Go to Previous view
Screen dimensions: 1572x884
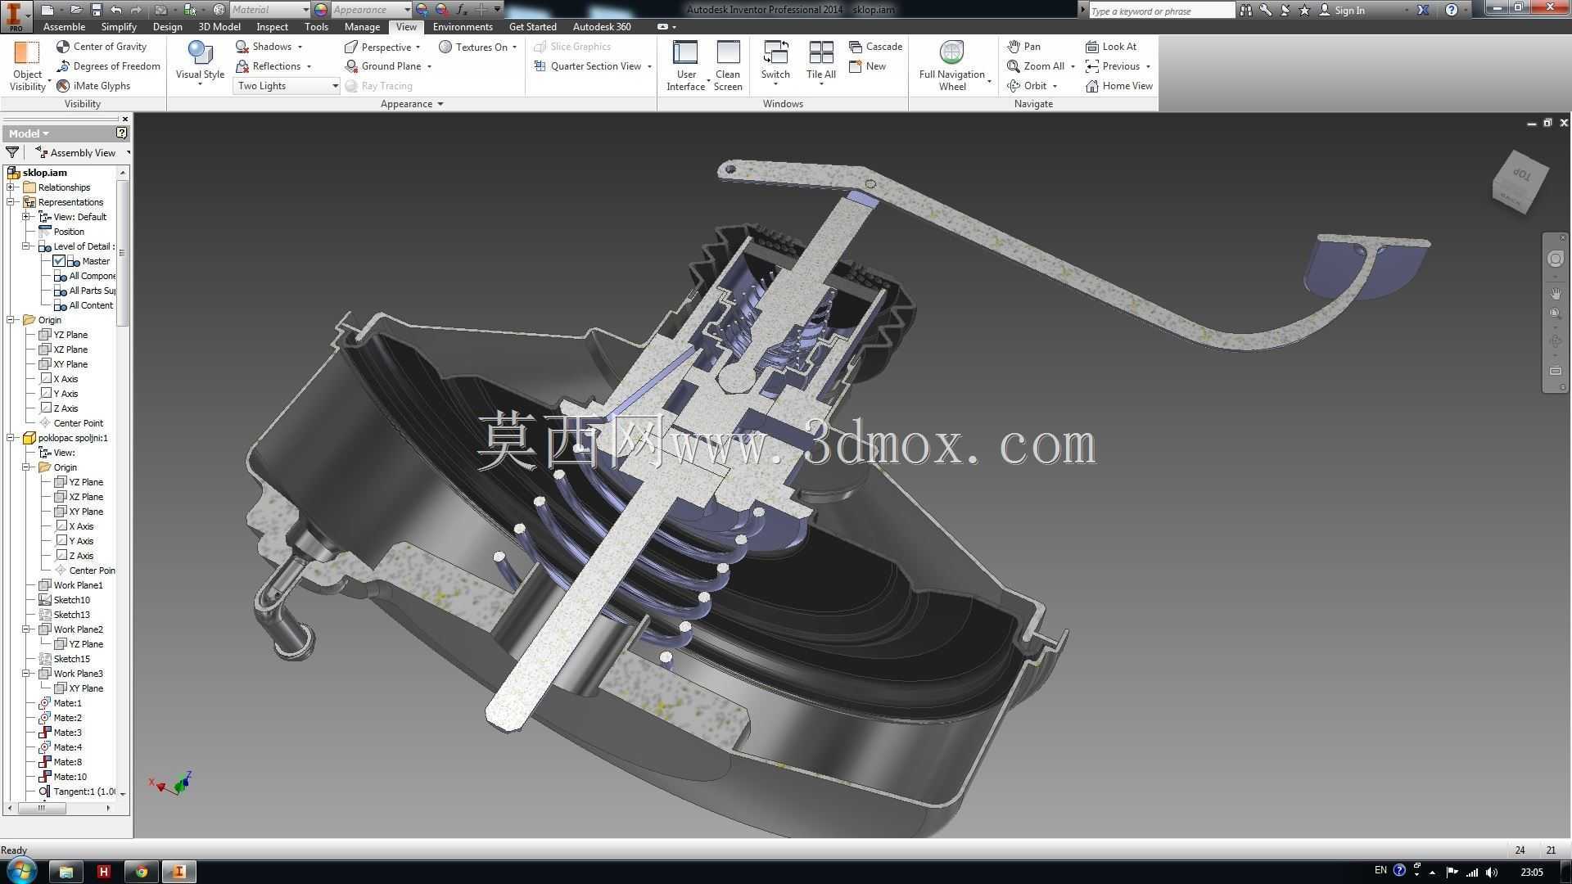[1113, 66]
